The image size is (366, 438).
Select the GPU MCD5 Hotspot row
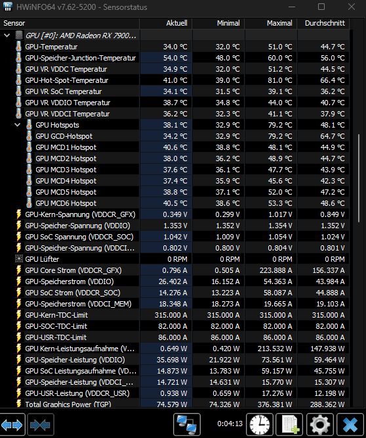pyautogui.click(x=174, y=192)
